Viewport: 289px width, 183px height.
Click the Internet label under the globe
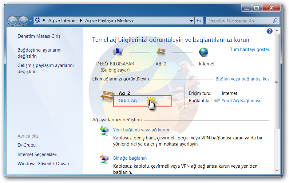coord(207,64)
